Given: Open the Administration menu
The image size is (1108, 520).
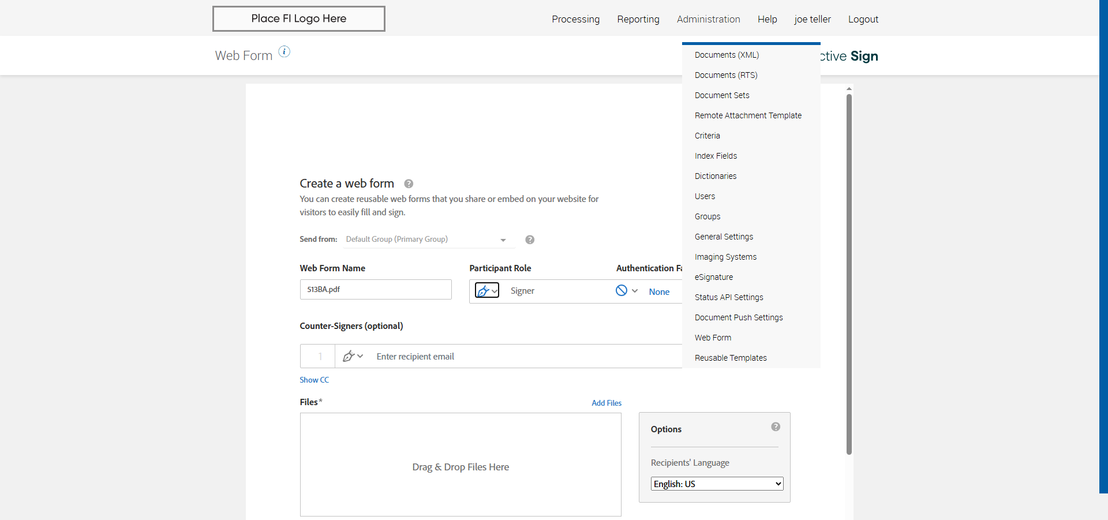Looking at the screenshot, I should 708,19.
